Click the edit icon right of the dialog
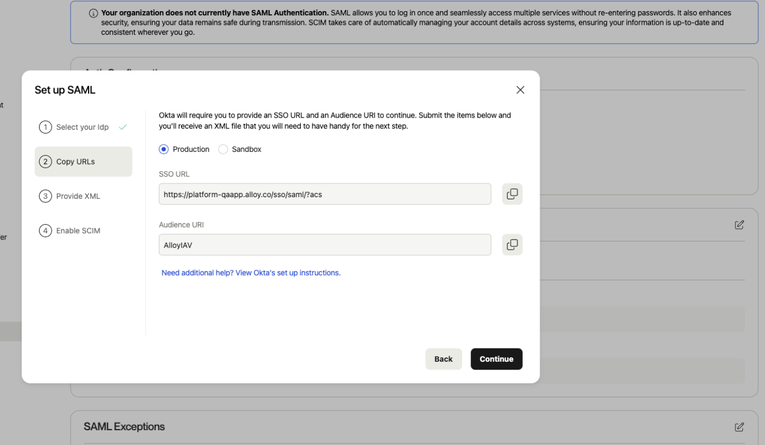Viewport: 765px width, 445px height. pos(739,225)
